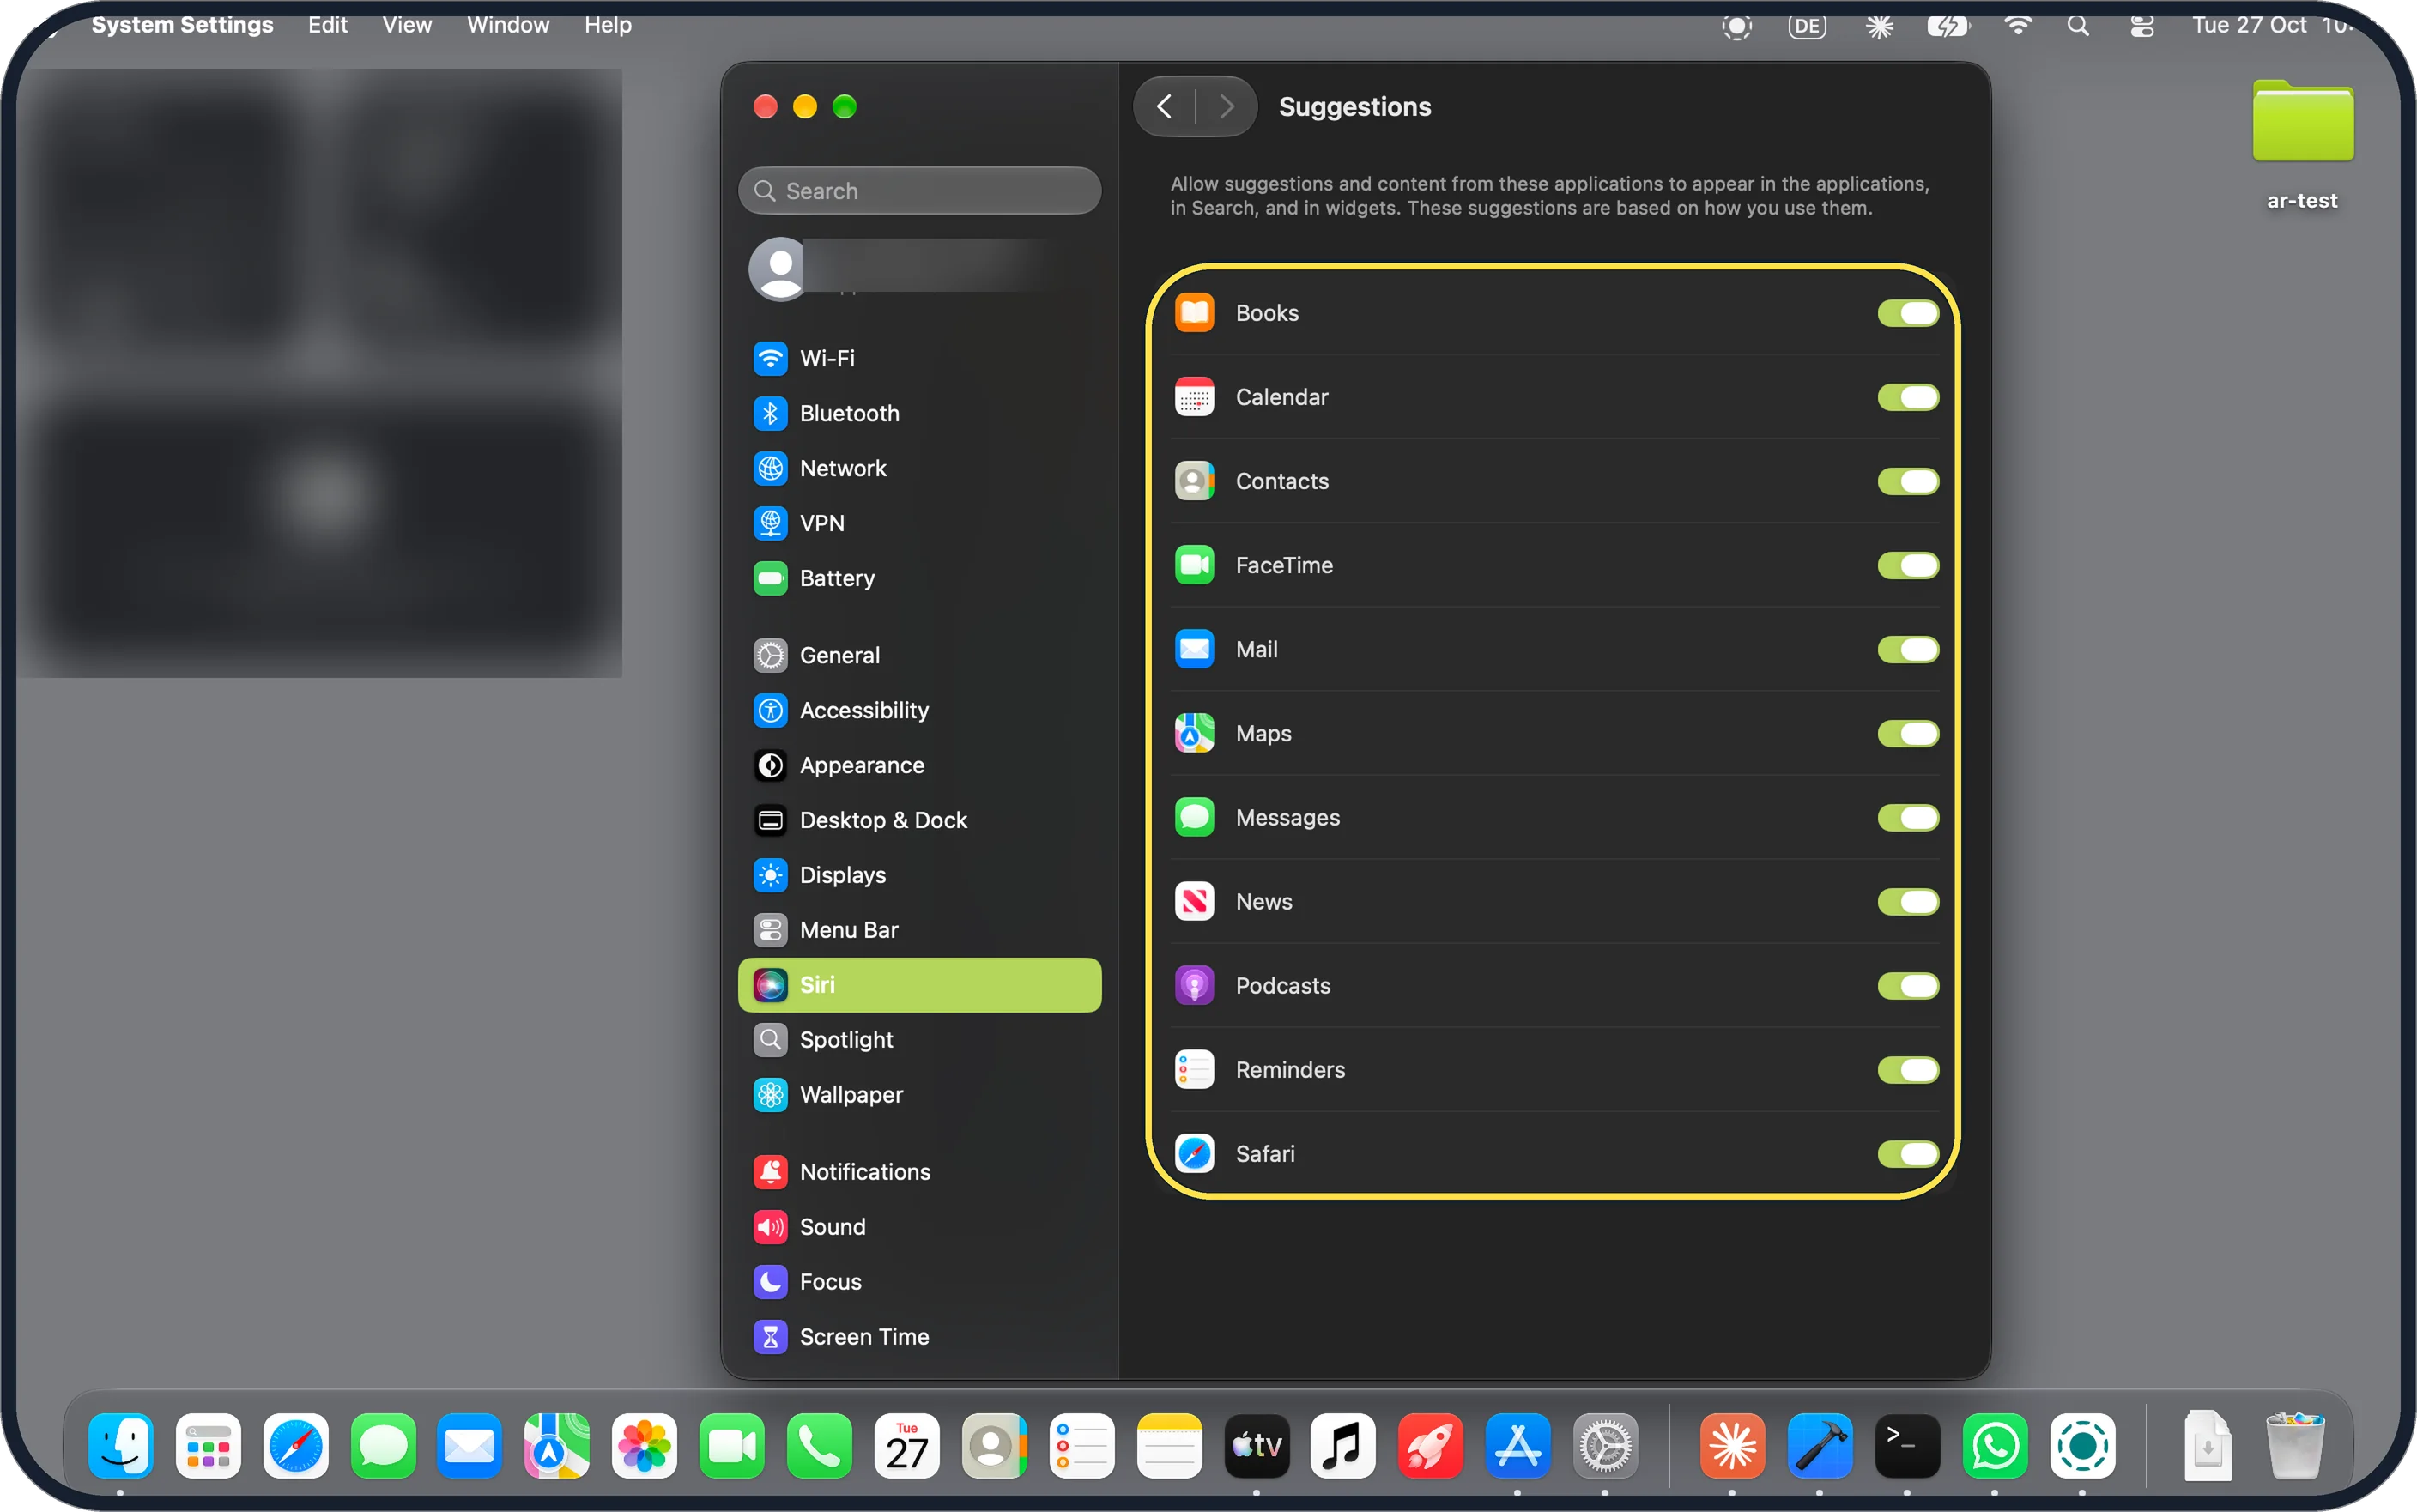Launch FaceTime from the Dock
2417x1512 pixels.
coord(732,1445)
